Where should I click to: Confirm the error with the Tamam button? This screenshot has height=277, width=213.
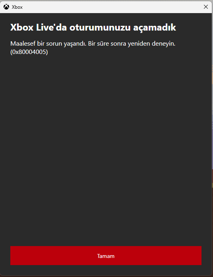106,256
